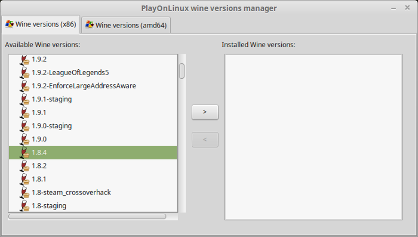Viewport: 418px width, 237px height.
Task: Click the wine icon in highlighted 1.8.4 row
Action: point(24,152)
